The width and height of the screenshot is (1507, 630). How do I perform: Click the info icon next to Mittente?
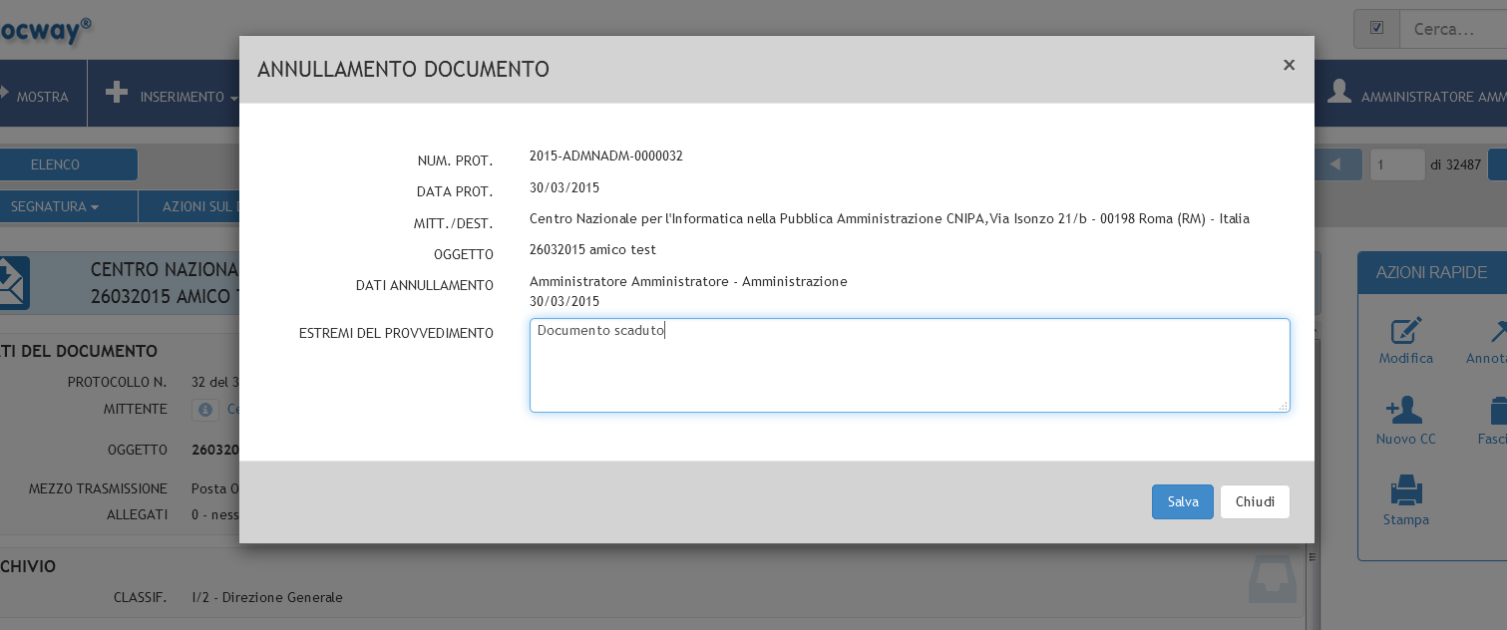pyautogui.click(x=204, y=409)
